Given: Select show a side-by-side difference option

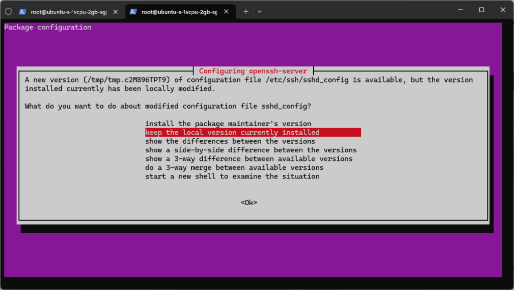Looking at the screenshot, I should coord(250,150).
